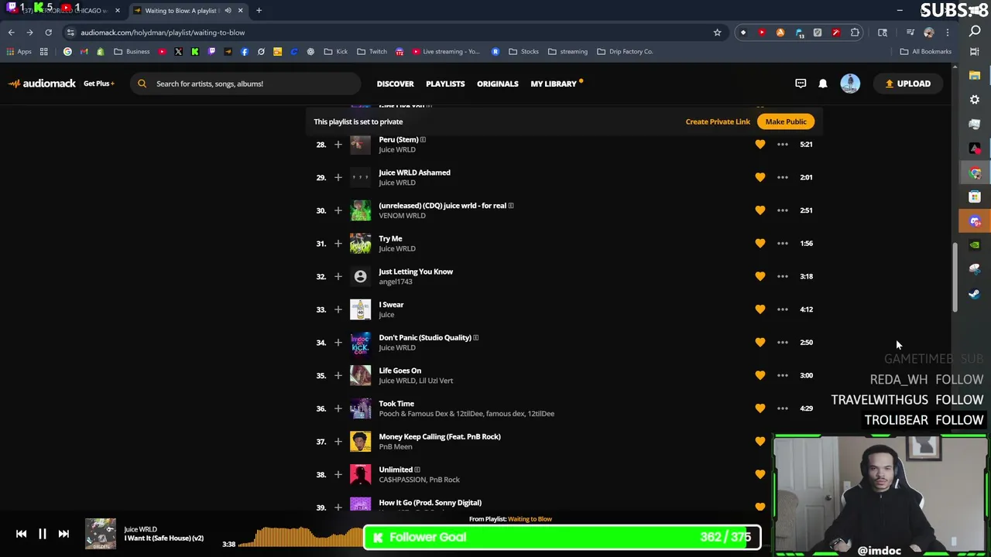
Task: Add Unlimited with plus icon
Action: click(338, 474)
